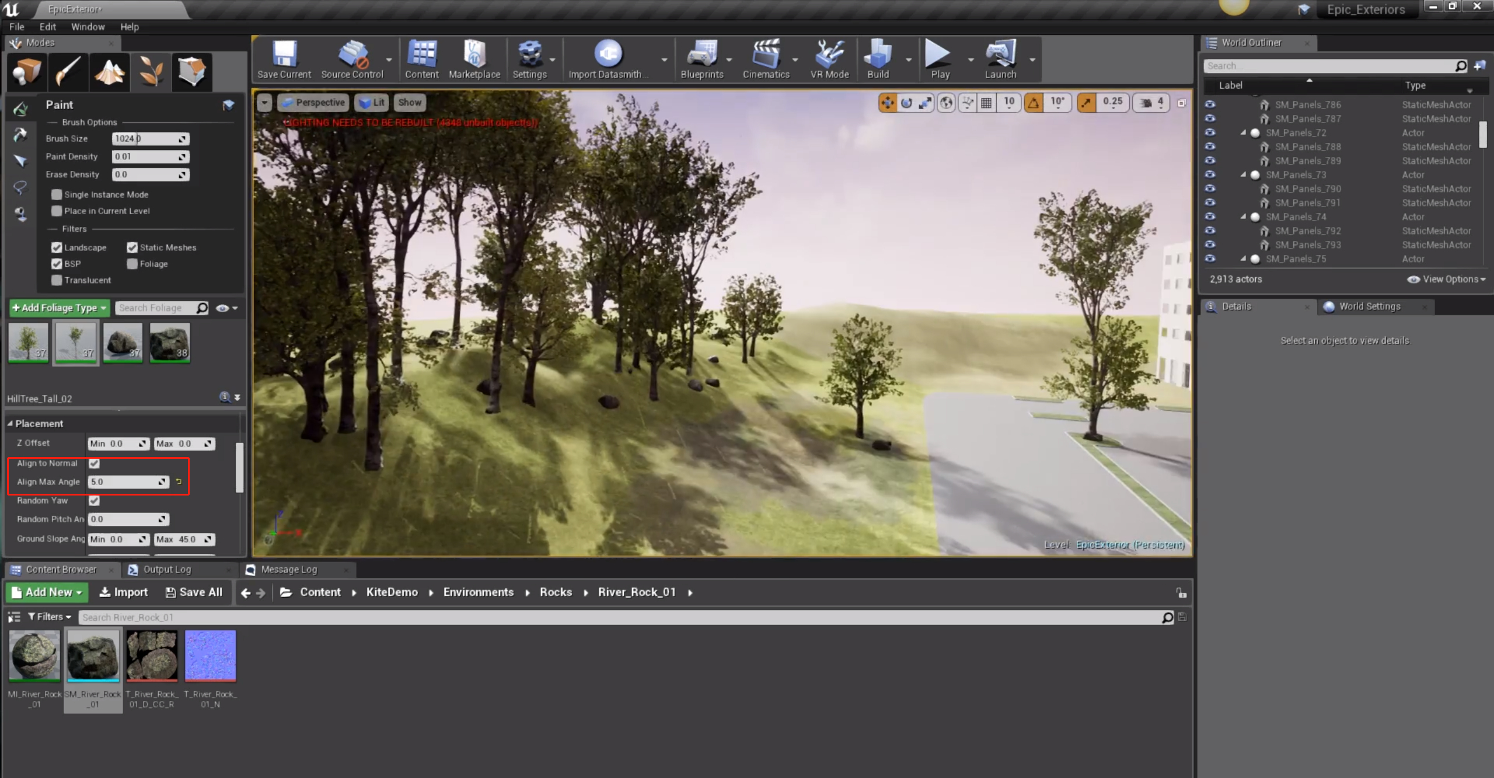The width and height of the screenshot is (1494, 778).
Task: Open foliage view options eye dropdown
Action: coord(226,308)
